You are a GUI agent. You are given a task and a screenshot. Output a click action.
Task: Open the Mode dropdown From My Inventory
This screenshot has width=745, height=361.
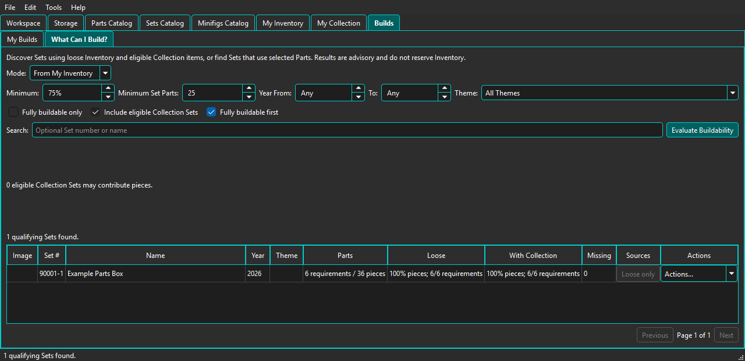point(70,73)
